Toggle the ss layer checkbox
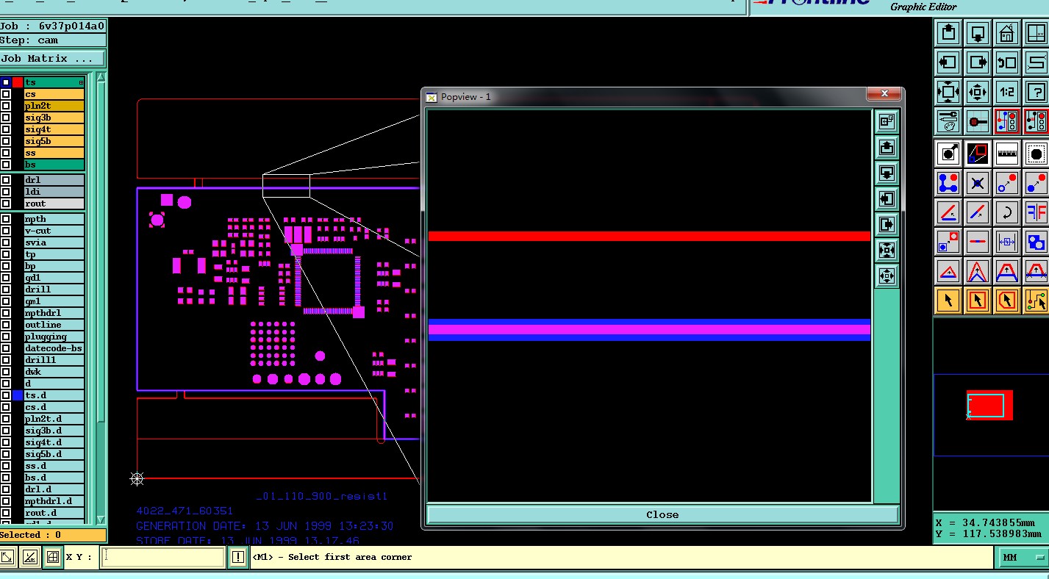 coord(6,153)
